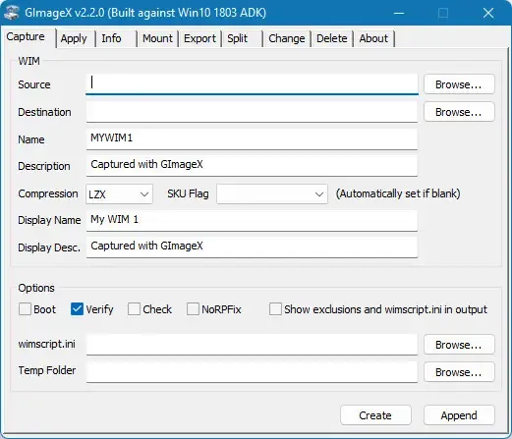The height and width of the screenshot is (439, 512).
Task: Browse for the Source folder
Action: point(459,84)
